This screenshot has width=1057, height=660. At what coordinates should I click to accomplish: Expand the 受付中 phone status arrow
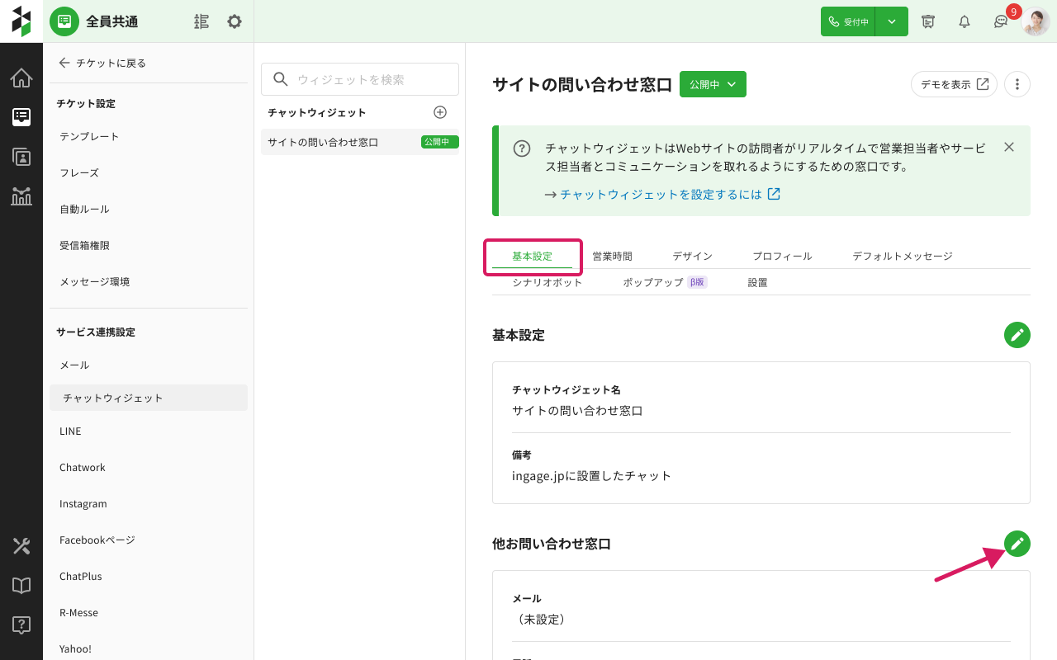pyautogui.click(x=891, y=21)
